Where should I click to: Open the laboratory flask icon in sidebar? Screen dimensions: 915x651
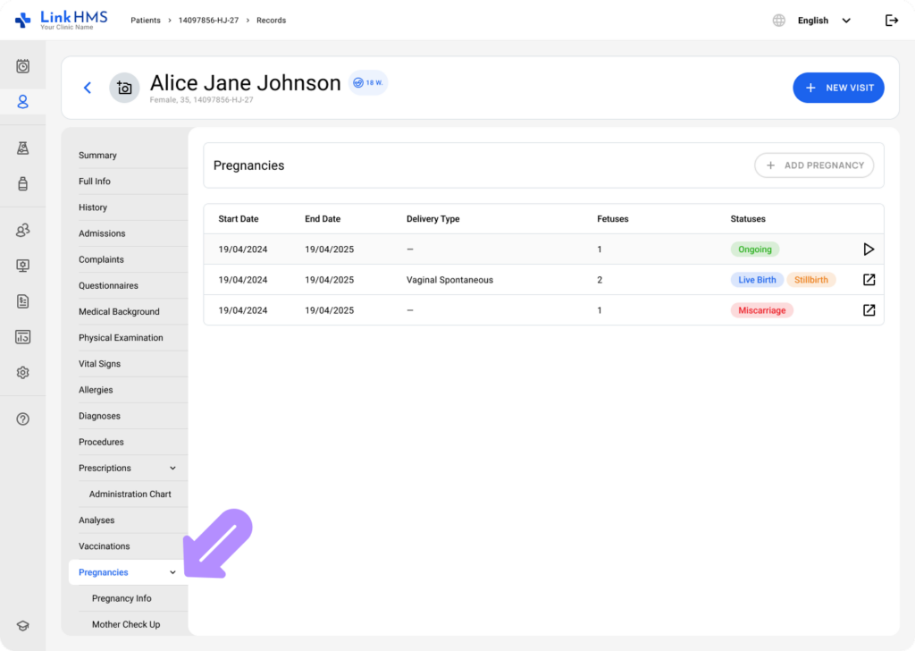click(23, 148)
